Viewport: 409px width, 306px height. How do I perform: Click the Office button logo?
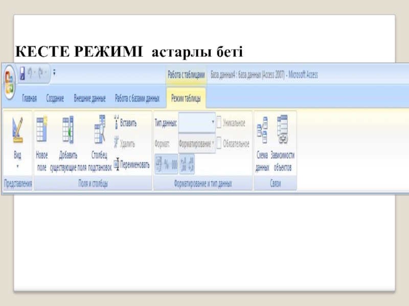point(9,80)
